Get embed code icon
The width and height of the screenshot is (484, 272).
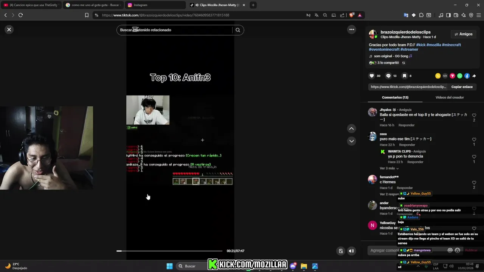click(445, 76)
